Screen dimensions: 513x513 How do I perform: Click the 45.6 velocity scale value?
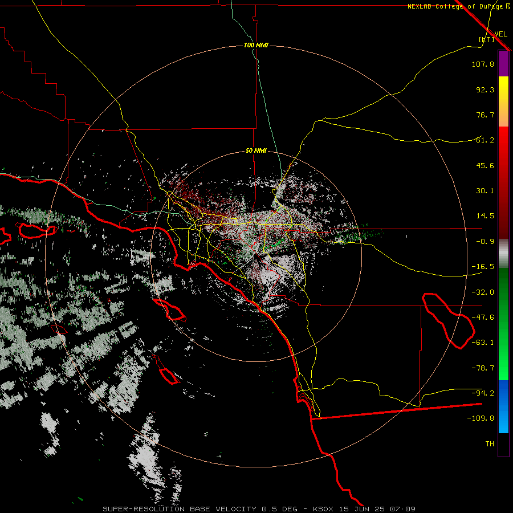pyautogui.click(x=485, y=165)
